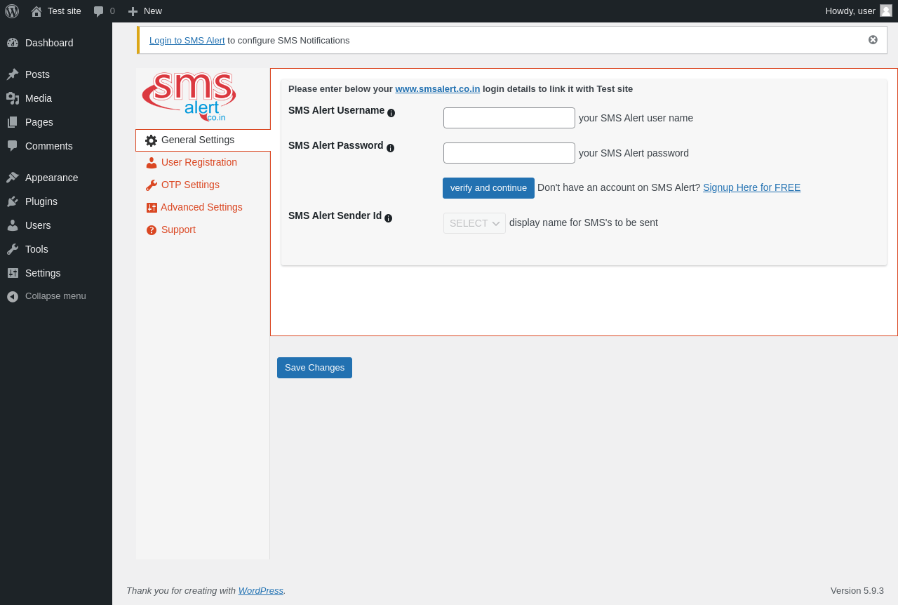Click the User Registration person icon
898x605 pixels.
pyautogui.click(x=152, y=163)
